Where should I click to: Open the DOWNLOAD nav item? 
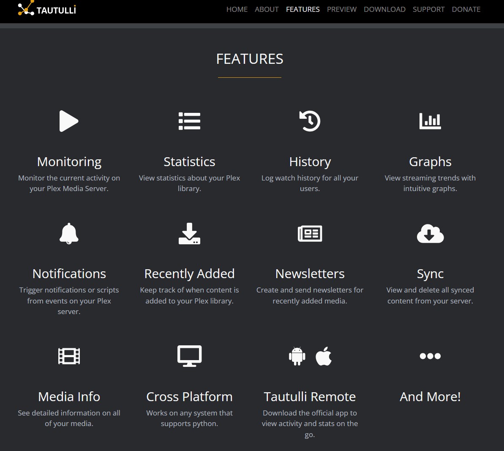click(384, 9)
